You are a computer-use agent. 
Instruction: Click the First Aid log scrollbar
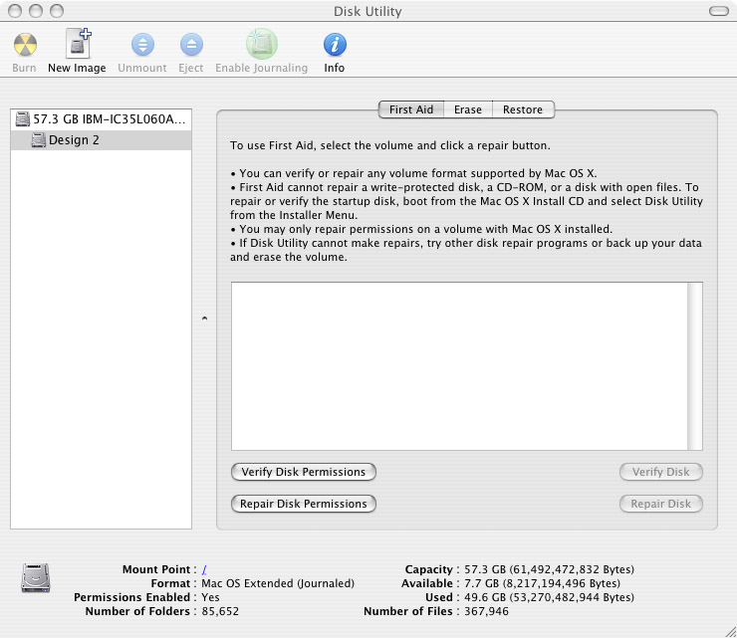point(695,366)
